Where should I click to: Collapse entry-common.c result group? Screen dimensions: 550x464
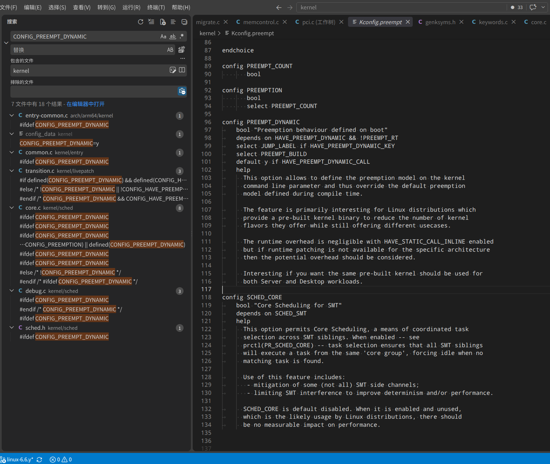(12, 115)
